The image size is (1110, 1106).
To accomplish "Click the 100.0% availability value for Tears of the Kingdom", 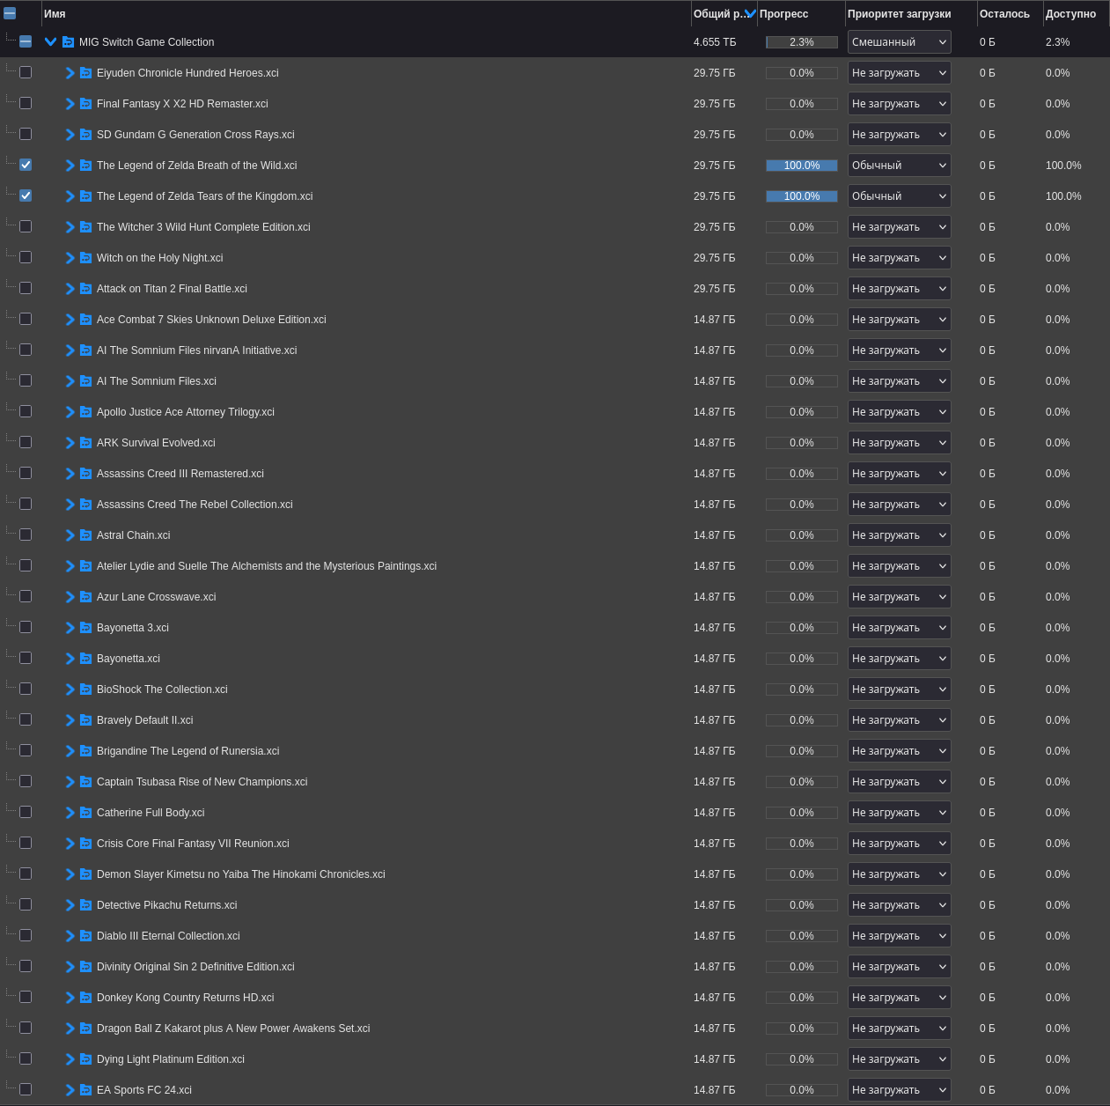I will pyautogui.click(x=1063, y=196).
